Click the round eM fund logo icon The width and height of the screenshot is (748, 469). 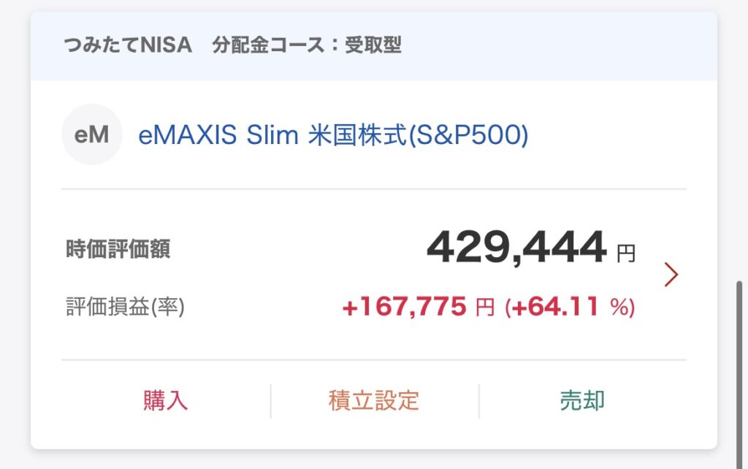click(x=92, y=134)
